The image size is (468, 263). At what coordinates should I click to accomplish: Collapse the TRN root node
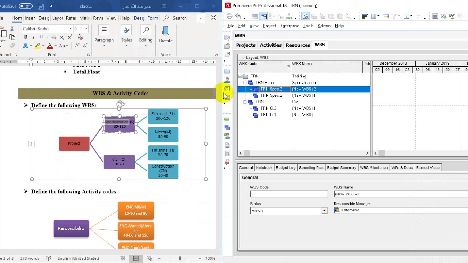240,76
